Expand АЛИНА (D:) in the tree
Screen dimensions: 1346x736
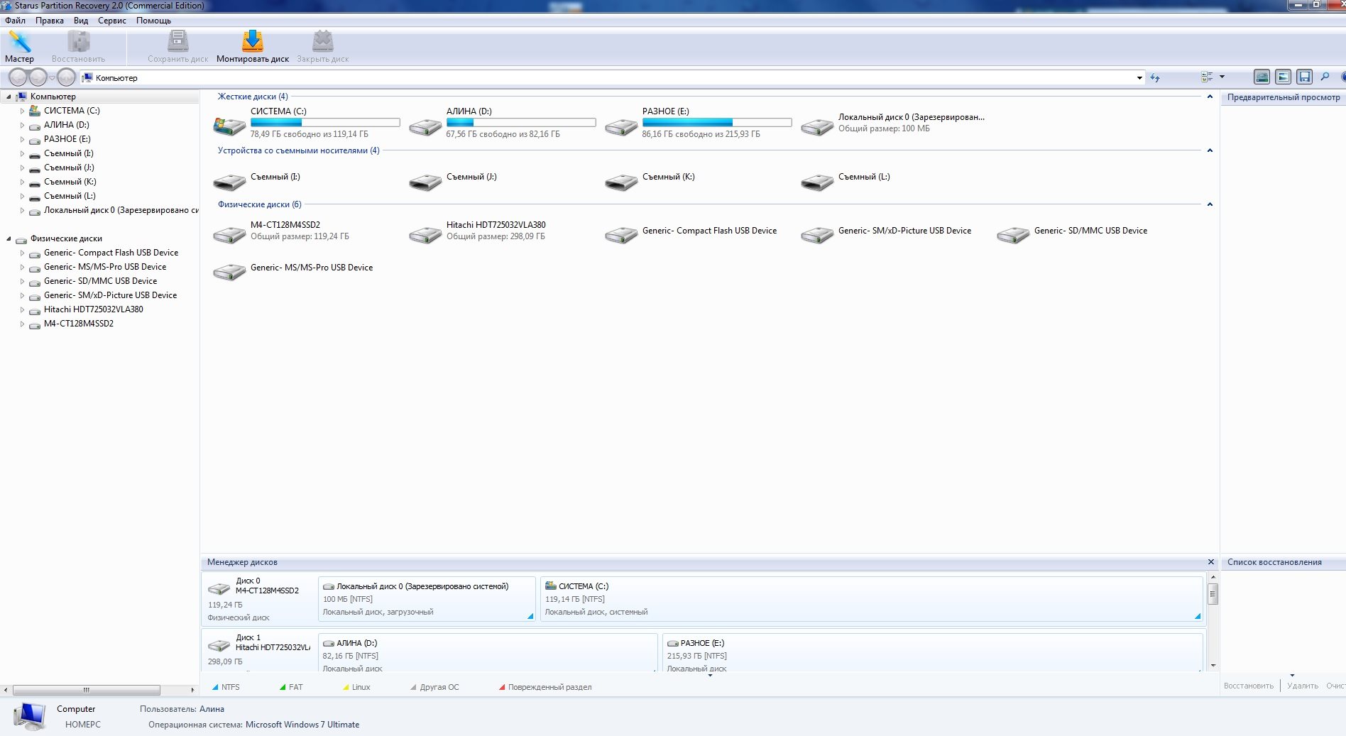click(x=22, y=126)
